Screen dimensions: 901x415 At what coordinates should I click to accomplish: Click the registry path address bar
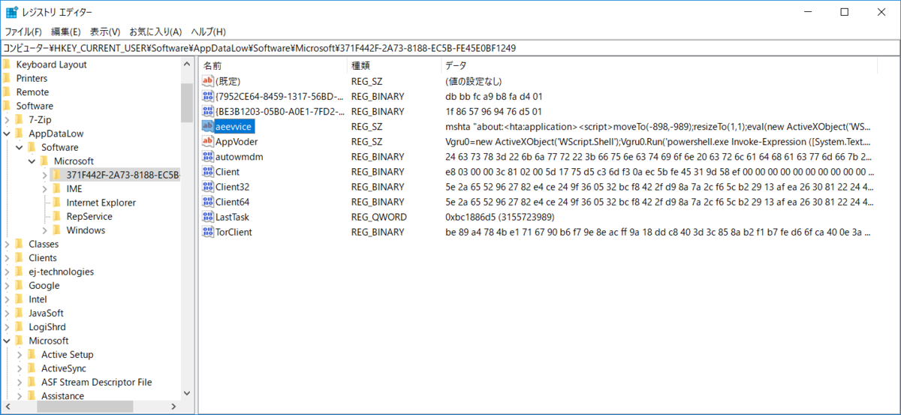point(450,47)
